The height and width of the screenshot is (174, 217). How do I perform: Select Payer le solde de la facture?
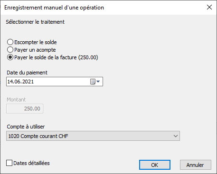[x=10, y=57]
